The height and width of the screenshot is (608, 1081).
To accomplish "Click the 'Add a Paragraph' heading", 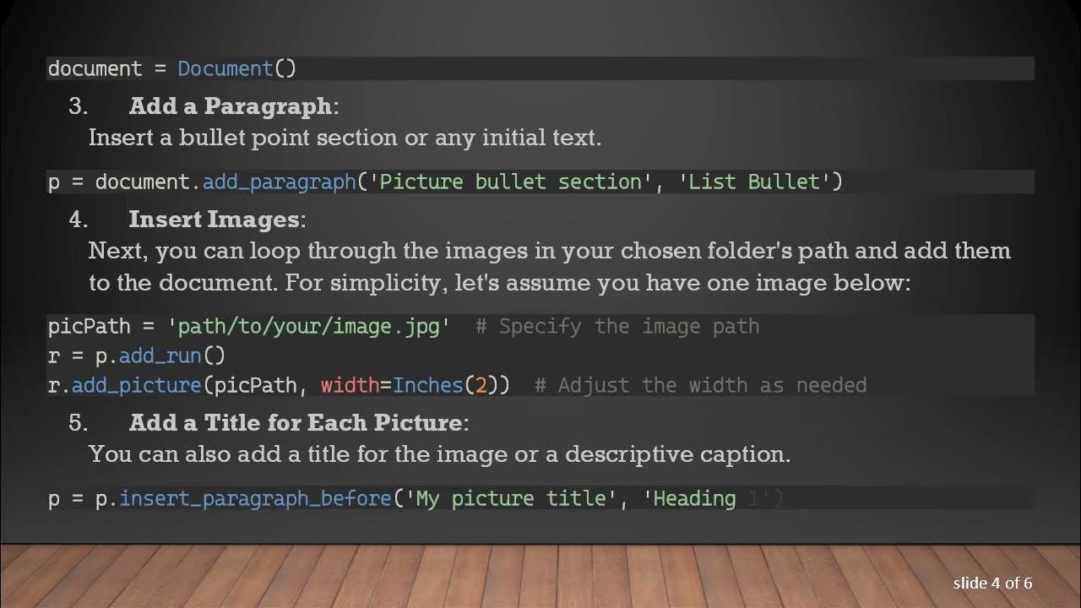I will click(231, 106).
